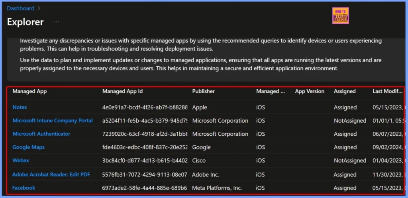
Task: Click Assigned status in the Facebook row
Action: 345,188
